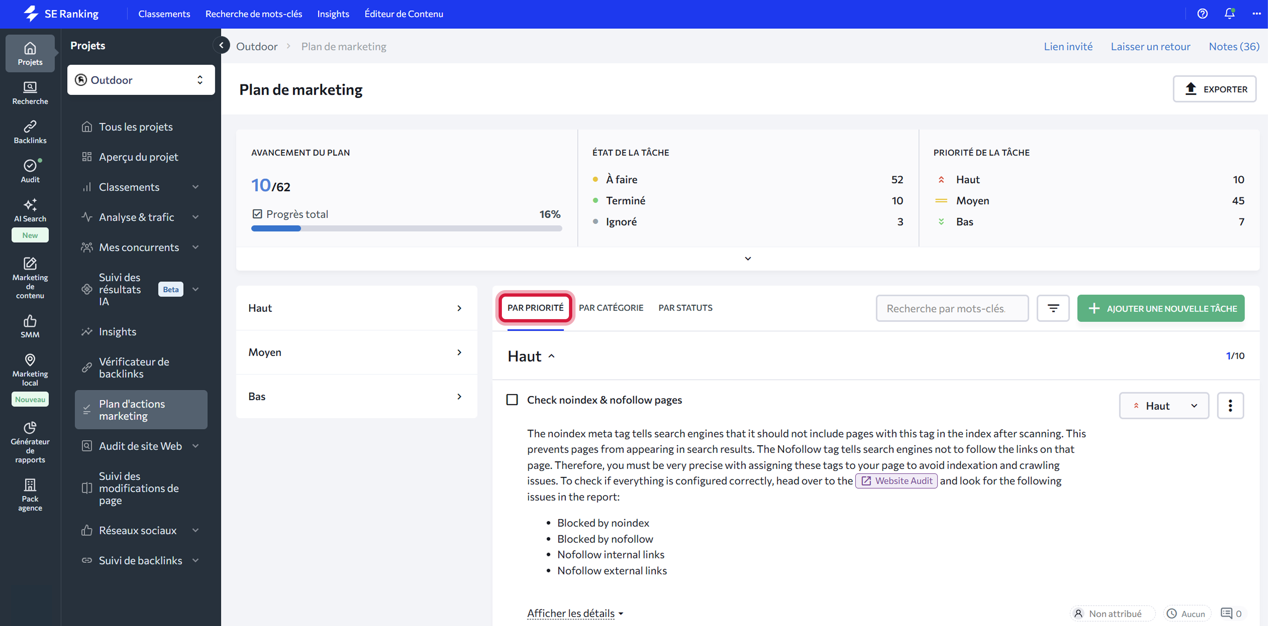
Task: Collapse the Projets side panel arrow
Action: [221, 45]
